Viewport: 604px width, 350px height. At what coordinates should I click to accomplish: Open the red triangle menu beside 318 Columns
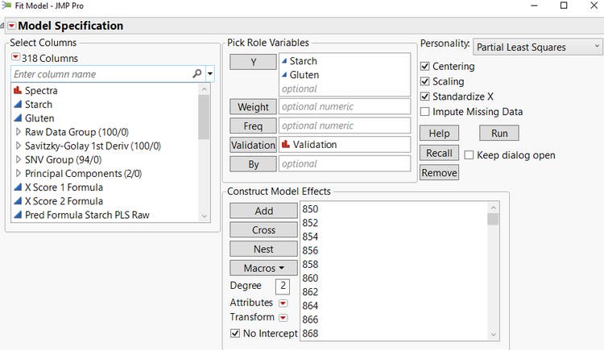(16, 58)
